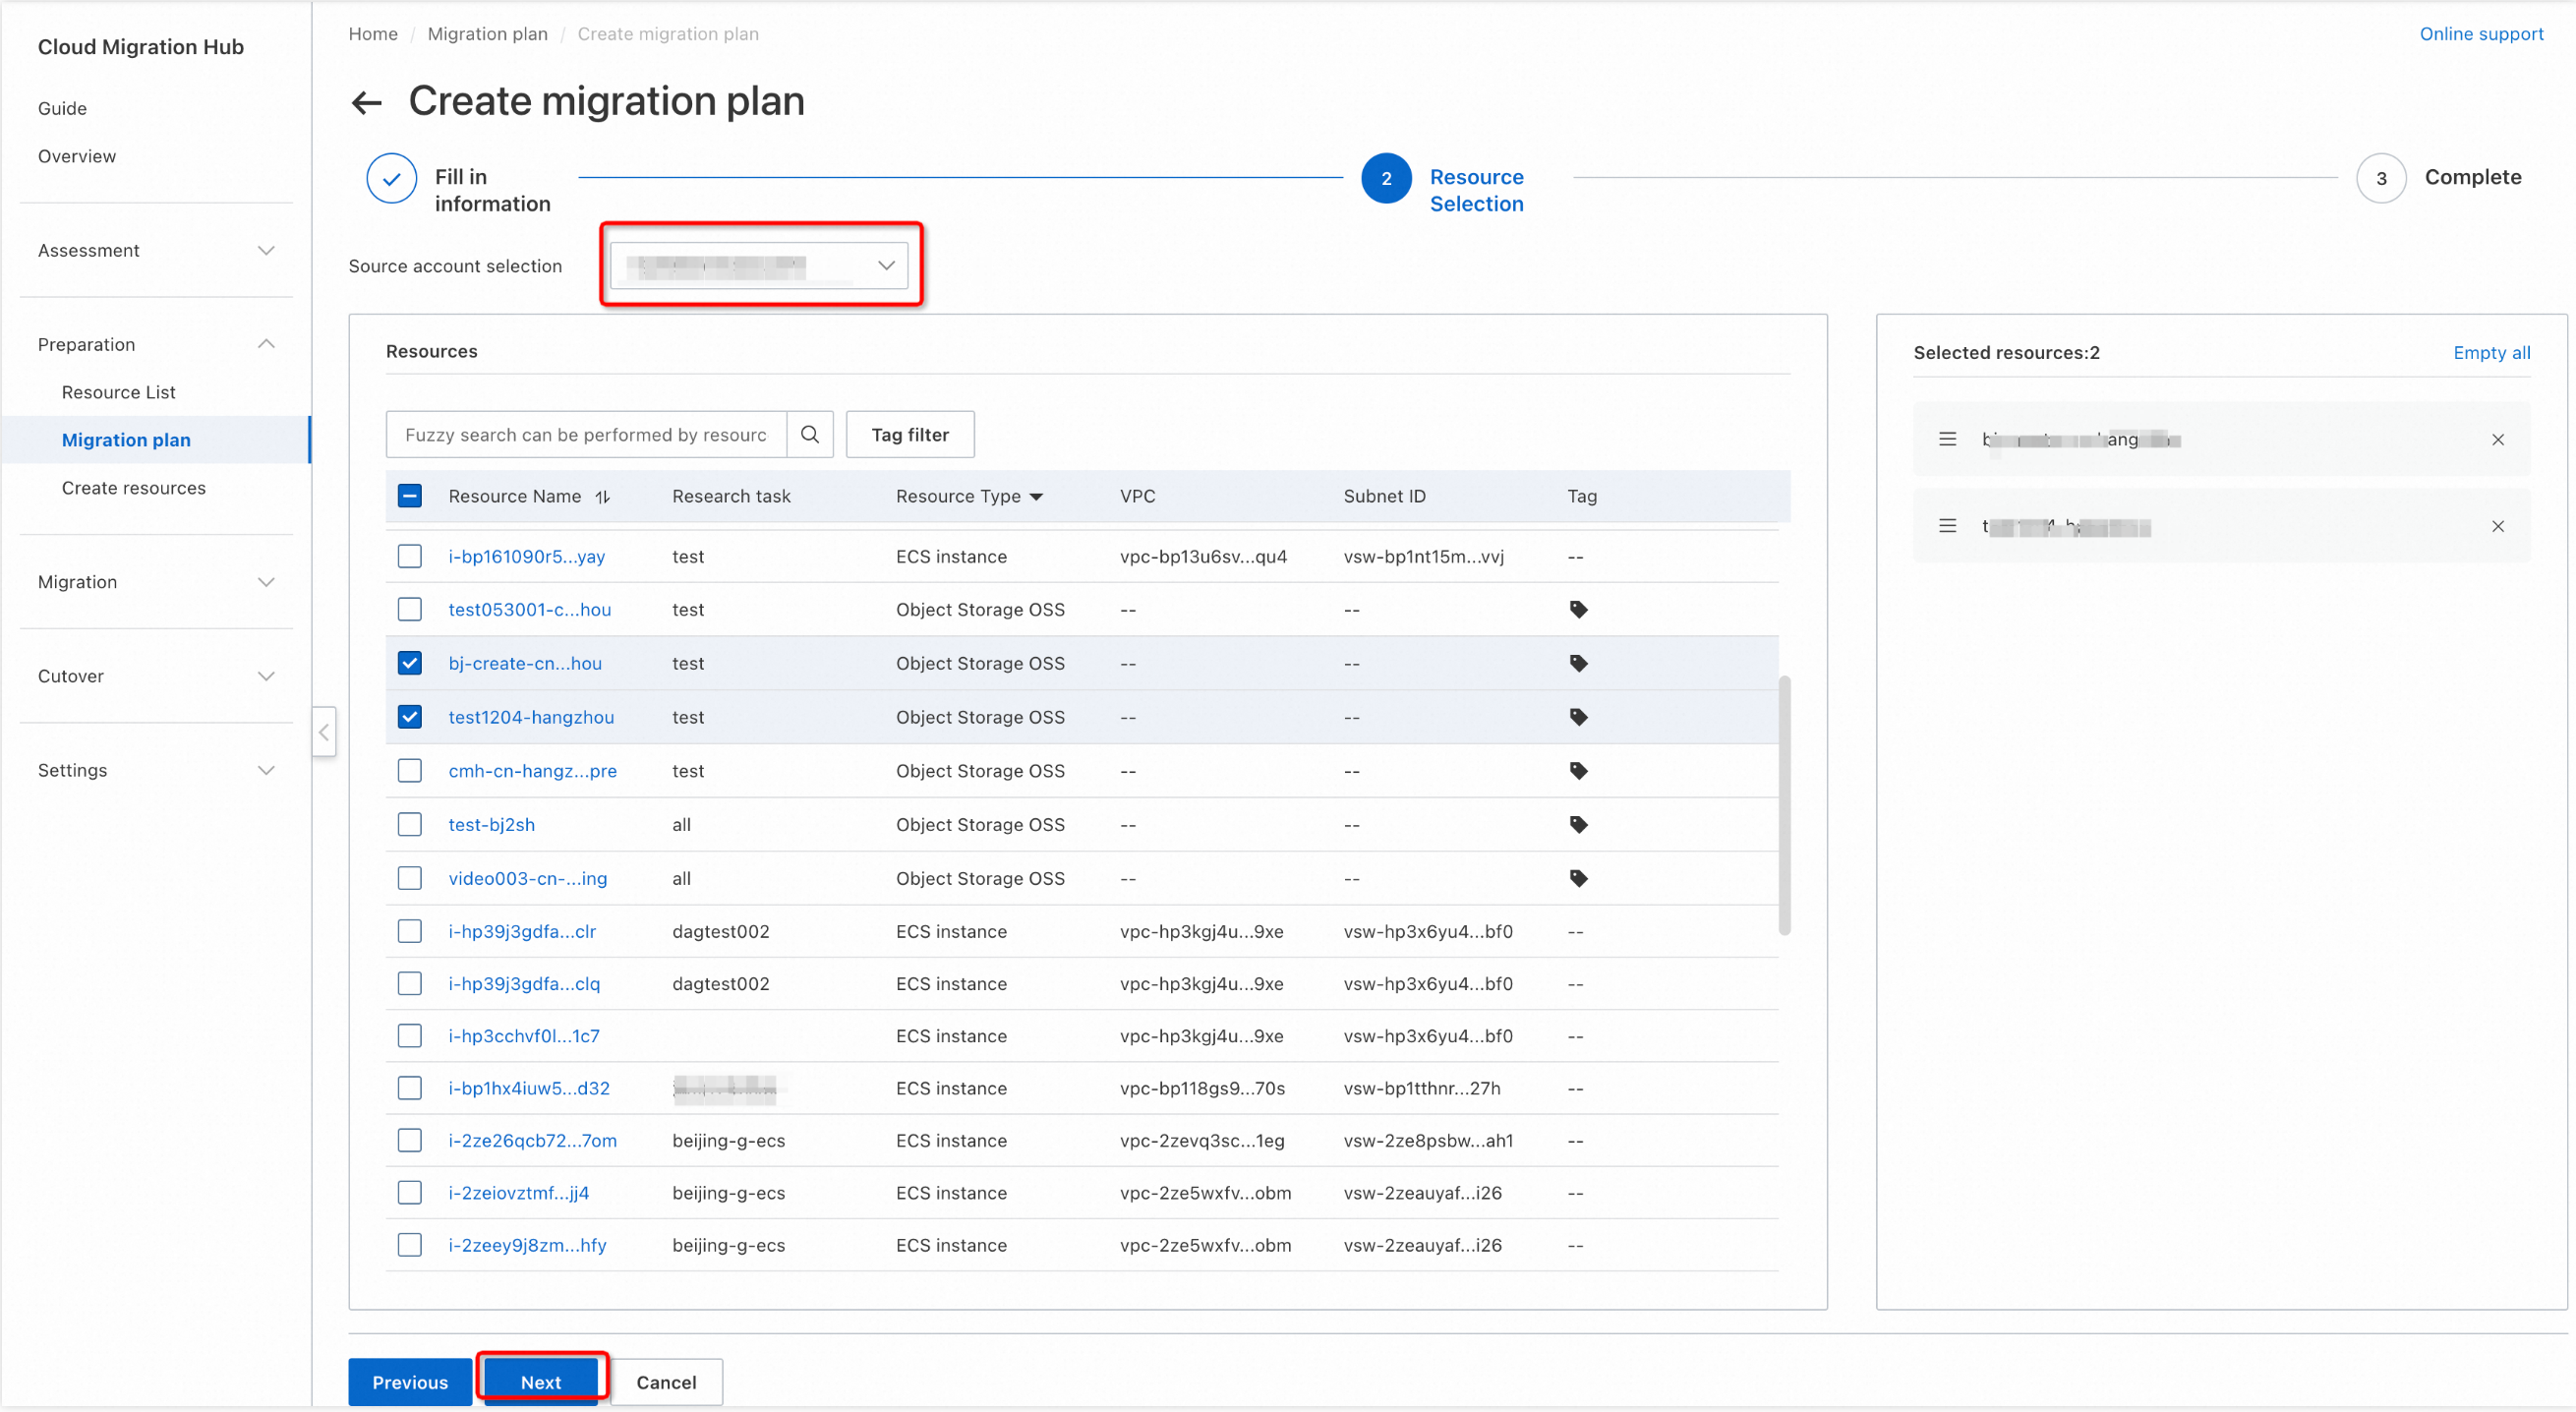Click the drag handle of the second selected resource
2576x1412 pixels.
pos(1947,526)
